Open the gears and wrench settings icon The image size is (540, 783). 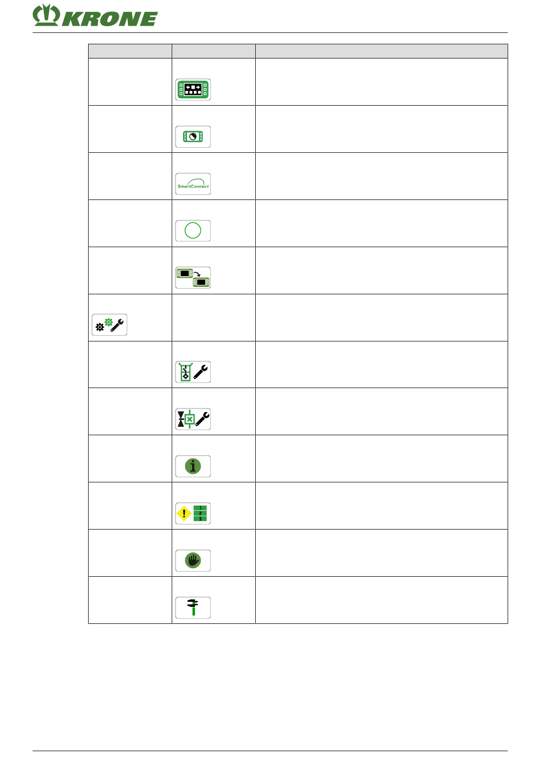coord(110,325)
